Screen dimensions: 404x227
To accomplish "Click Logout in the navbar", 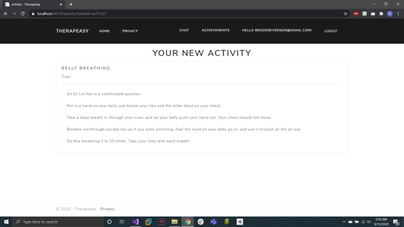I will click(331, 31).
